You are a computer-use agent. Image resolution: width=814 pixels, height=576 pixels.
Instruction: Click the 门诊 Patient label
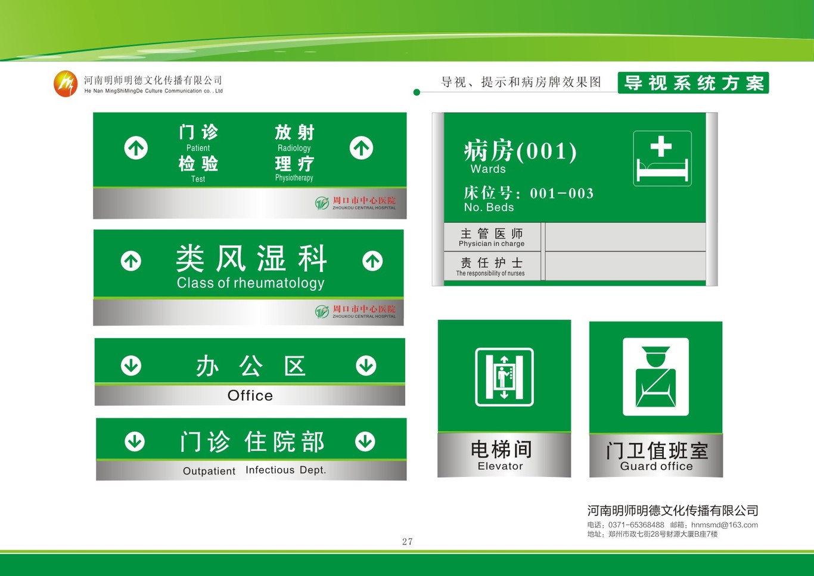pos(198,138)
